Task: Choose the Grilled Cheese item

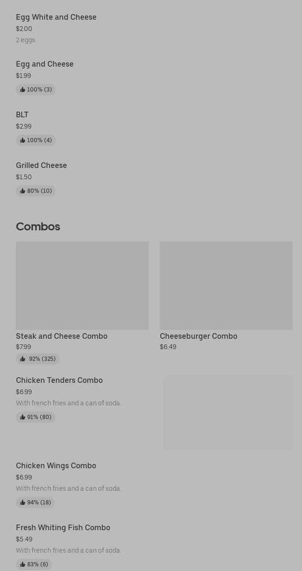Action: [41, 166]
